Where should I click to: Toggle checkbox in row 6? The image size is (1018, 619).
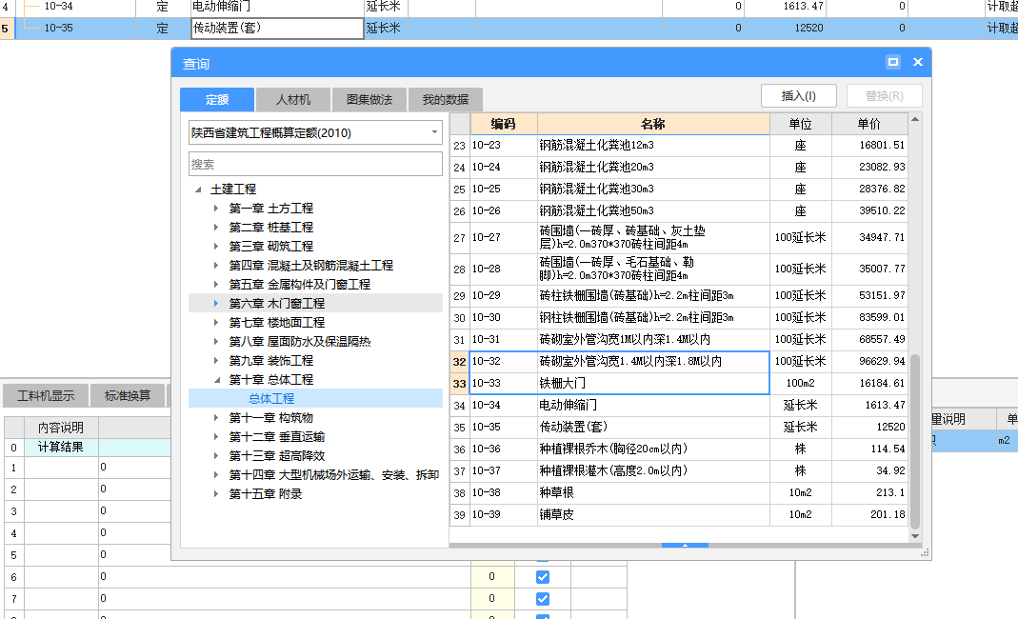point(543,577)
